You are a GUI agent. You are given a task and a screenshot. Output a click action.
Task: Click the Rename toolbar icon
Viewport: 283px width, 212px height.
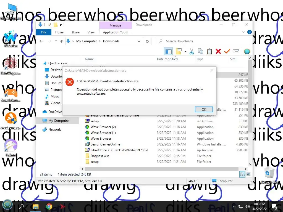pyautogui.click(x=236, y=52)
